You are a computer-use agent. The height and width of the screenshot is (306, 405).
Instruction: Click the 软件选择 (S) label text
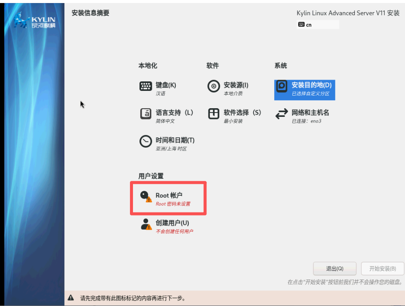click(x=242, y=113)
